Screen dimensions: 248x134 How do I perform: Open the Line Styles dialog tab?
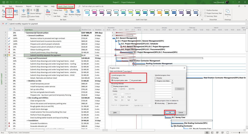tap(127, 71)
